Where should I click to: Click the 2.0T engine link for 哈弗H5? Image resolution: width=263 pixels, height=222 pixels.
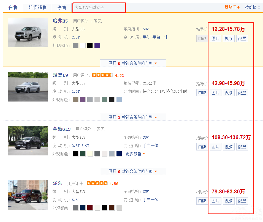tap(75, 37)
